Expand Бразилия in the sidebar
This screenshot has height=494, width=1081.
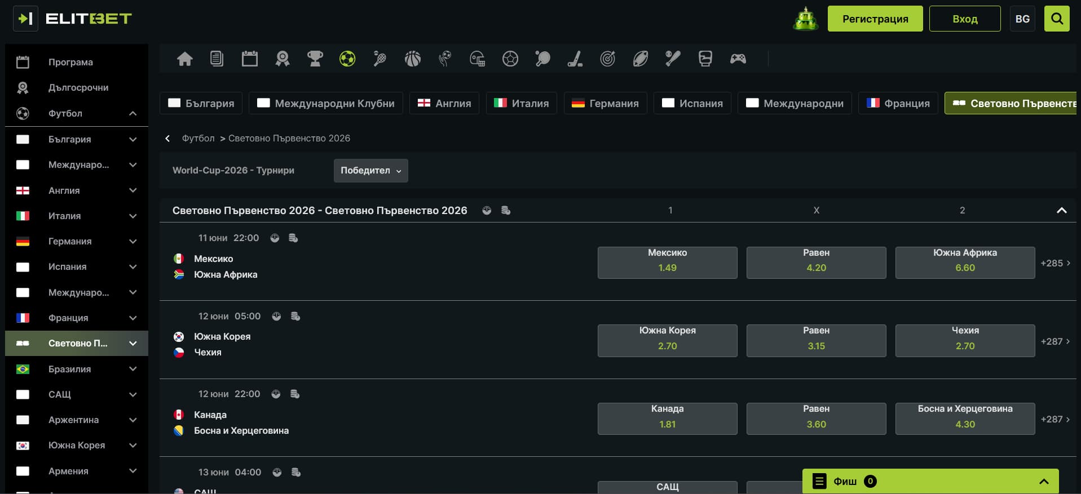(x=133, y=369)
